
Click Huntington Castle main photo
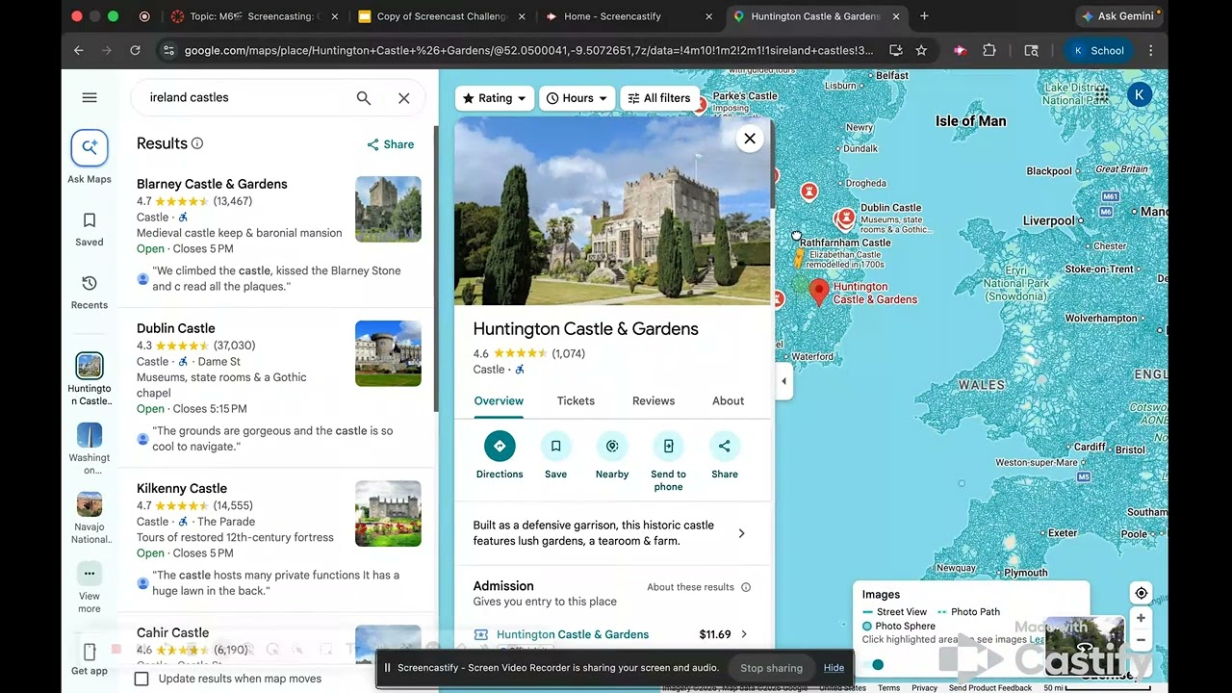612,212
